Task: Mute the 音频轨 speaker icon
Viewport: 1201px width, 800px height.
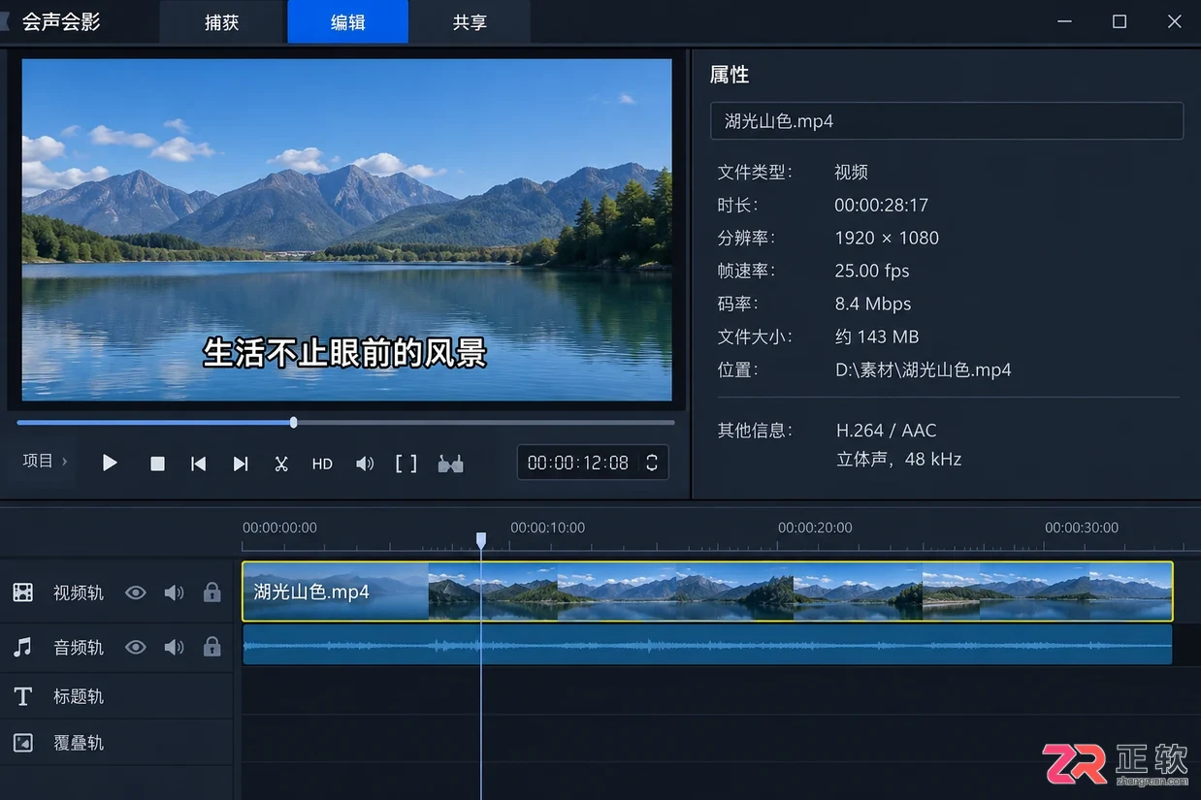Action: (x=175, y=647)
